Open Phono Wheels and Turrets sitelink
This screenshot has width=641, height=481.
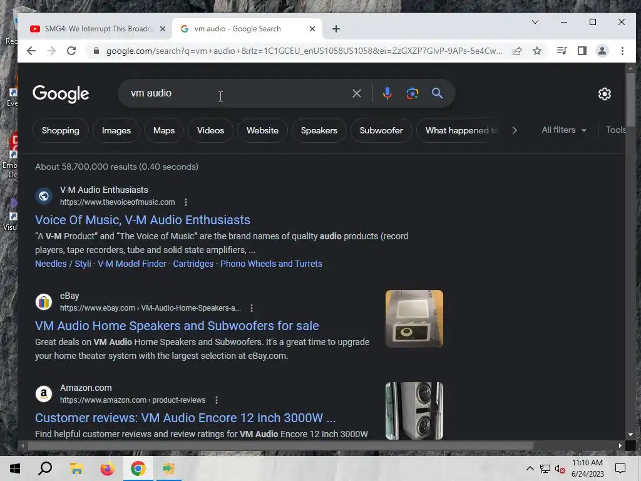[x=271, y=264]
